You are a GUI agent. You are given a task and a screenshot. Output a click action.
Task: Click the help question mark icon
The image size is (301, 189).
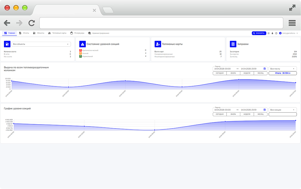click(276, 33)
